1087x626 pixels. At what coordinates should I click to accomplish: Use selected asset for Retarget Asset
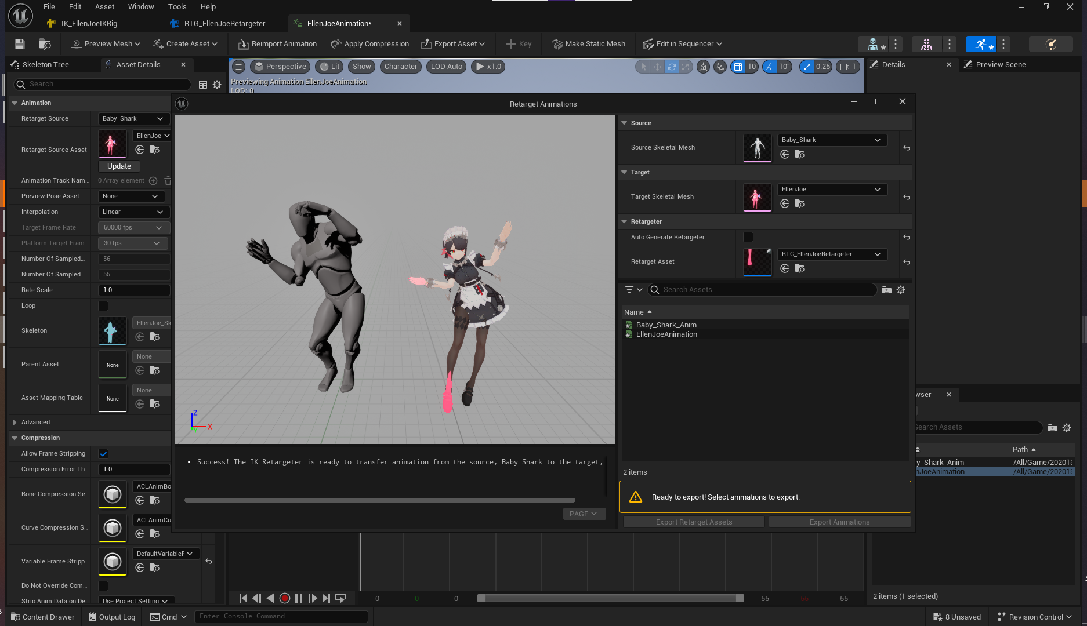coord(785,268)
